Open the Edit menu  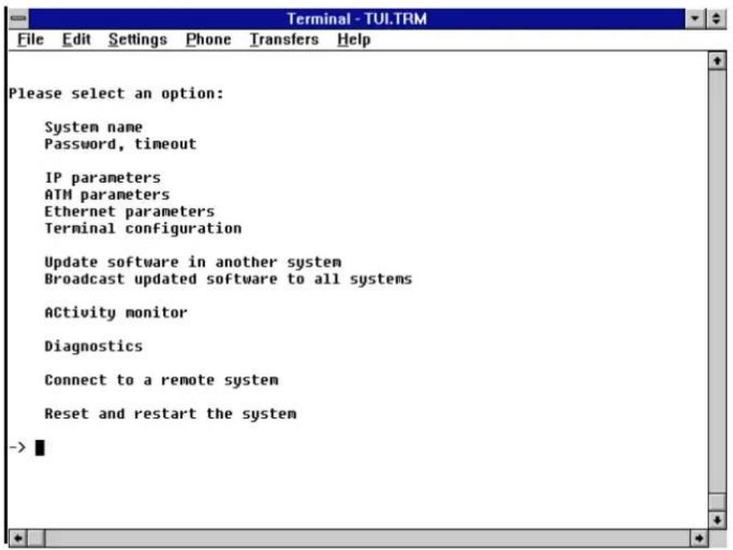pyautogui.click(x=76, y=39)
